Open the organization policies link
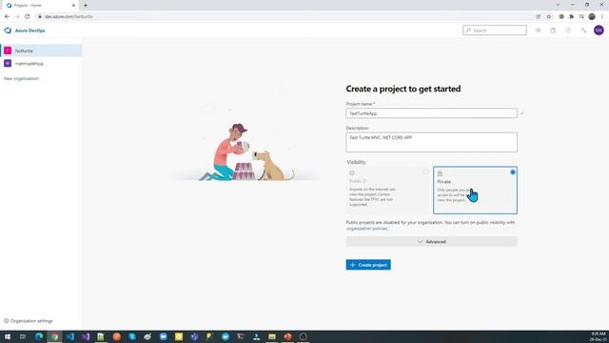The width and height of the screenshot is (609, 343). tap(366, 229)
